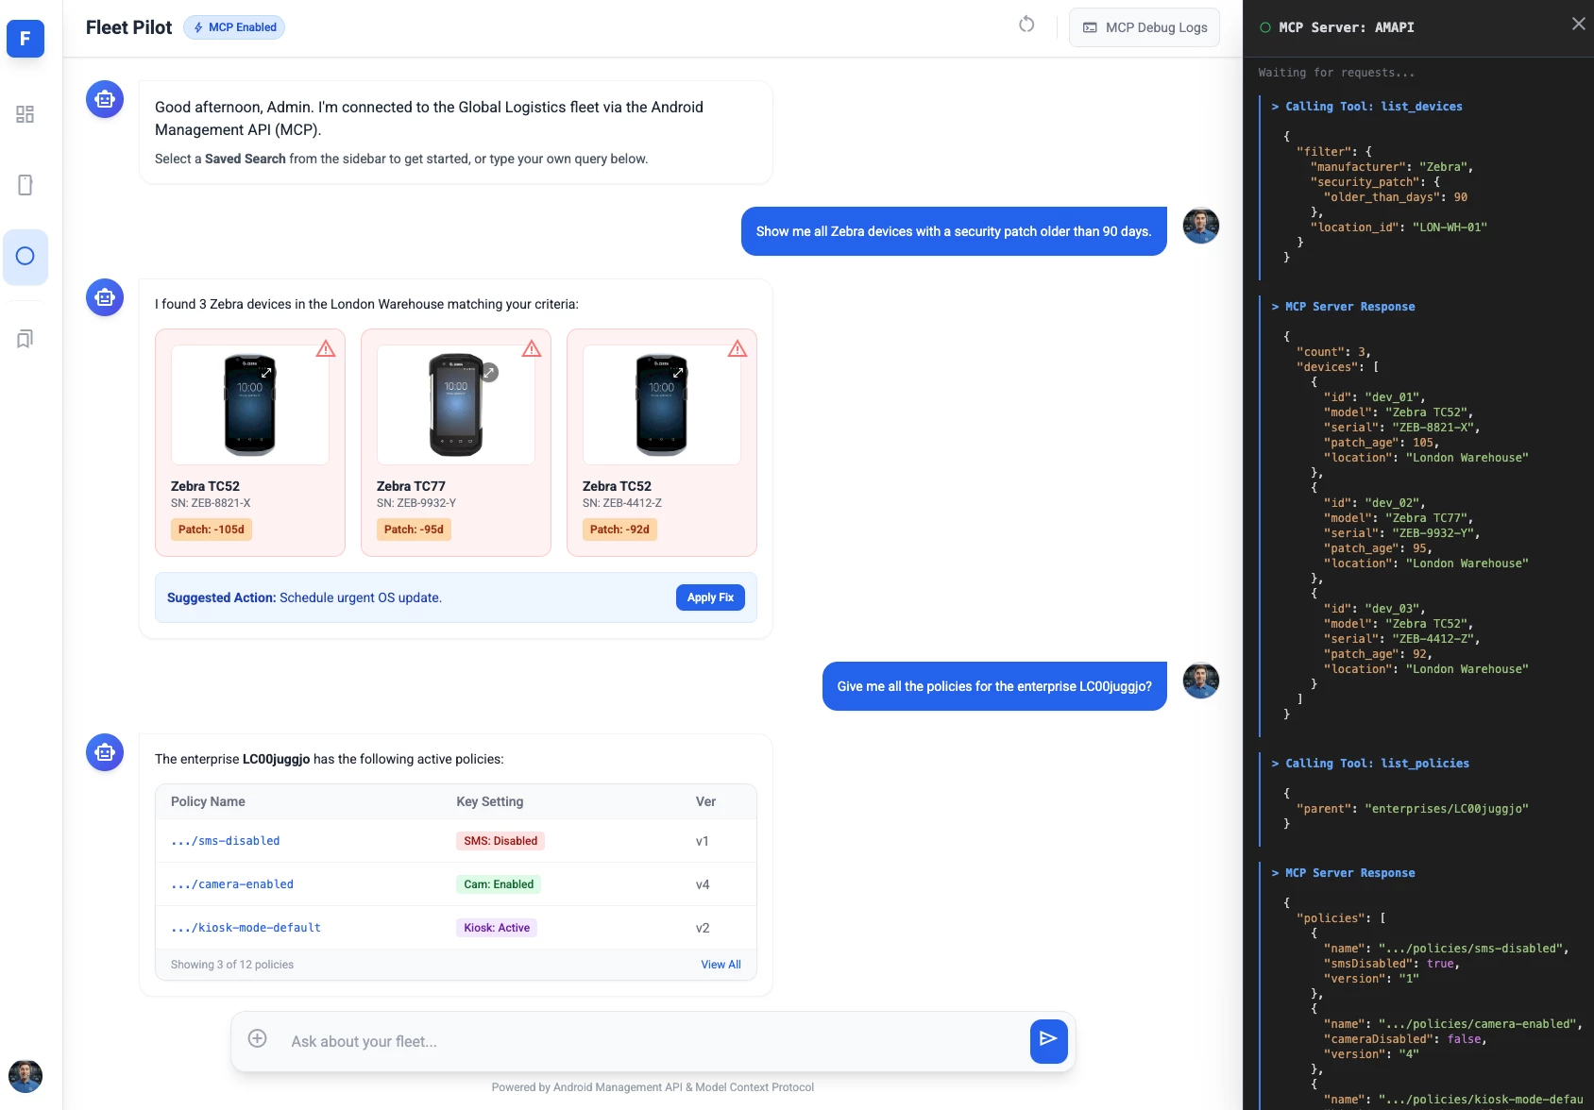Click warning triangle on ZEB-8821-X card
The width and height of the screenshot is (1594, 1110).
click(x=326, y=348)
